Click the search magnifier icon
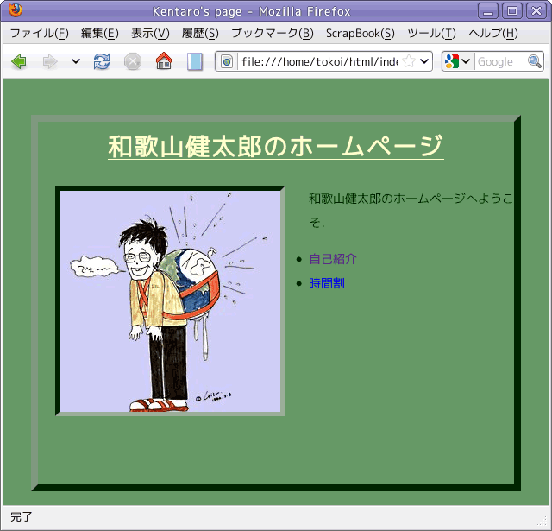552x531 pixels. coord(535,61)
